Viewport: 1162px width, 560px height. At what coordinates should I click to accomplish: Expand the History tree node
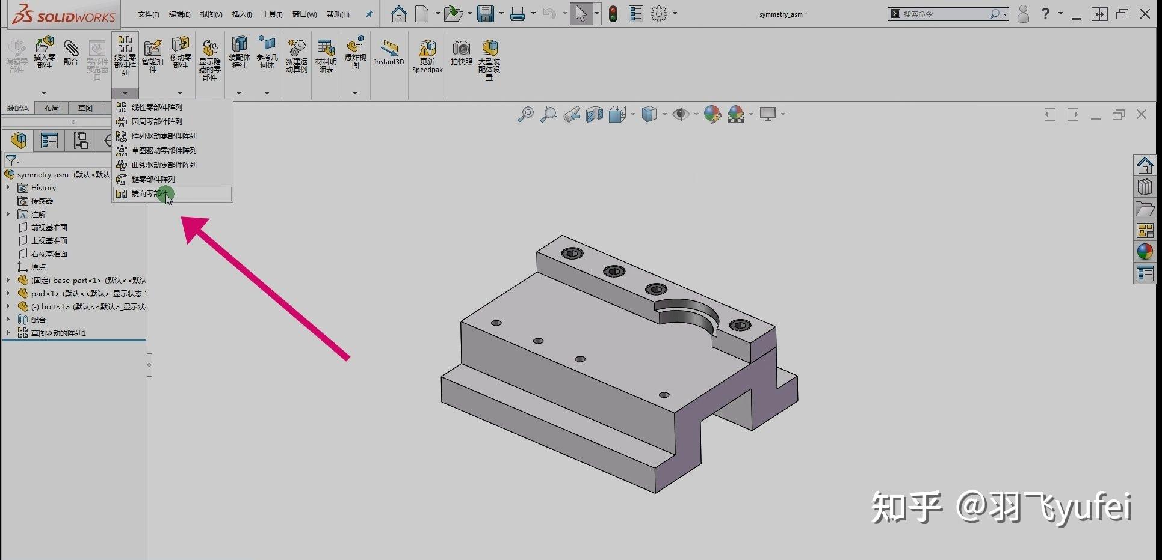pos(8,188)
